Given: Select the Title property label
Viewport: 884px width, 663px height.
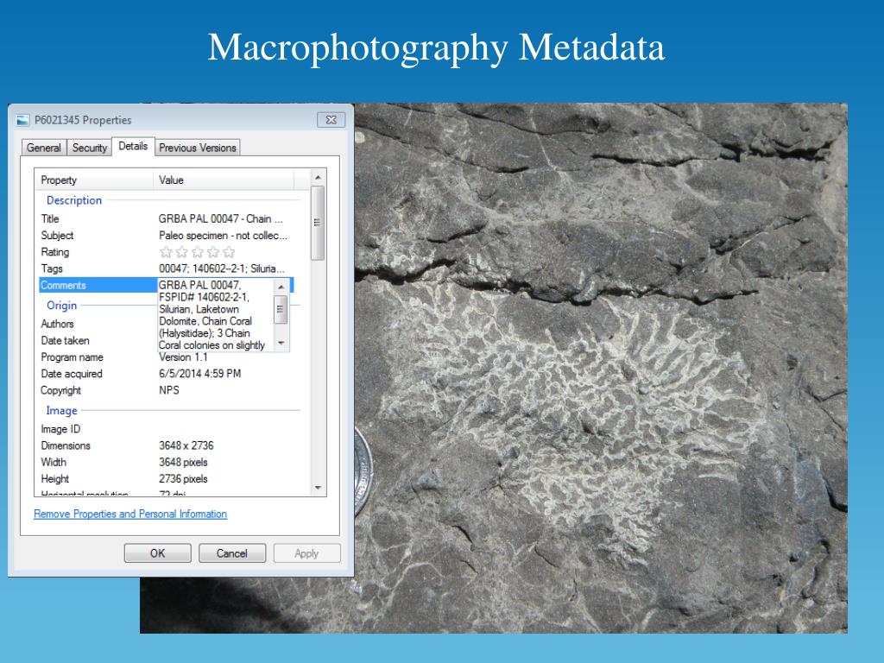Looking at the screenshot, I should [x=49, y=218].
